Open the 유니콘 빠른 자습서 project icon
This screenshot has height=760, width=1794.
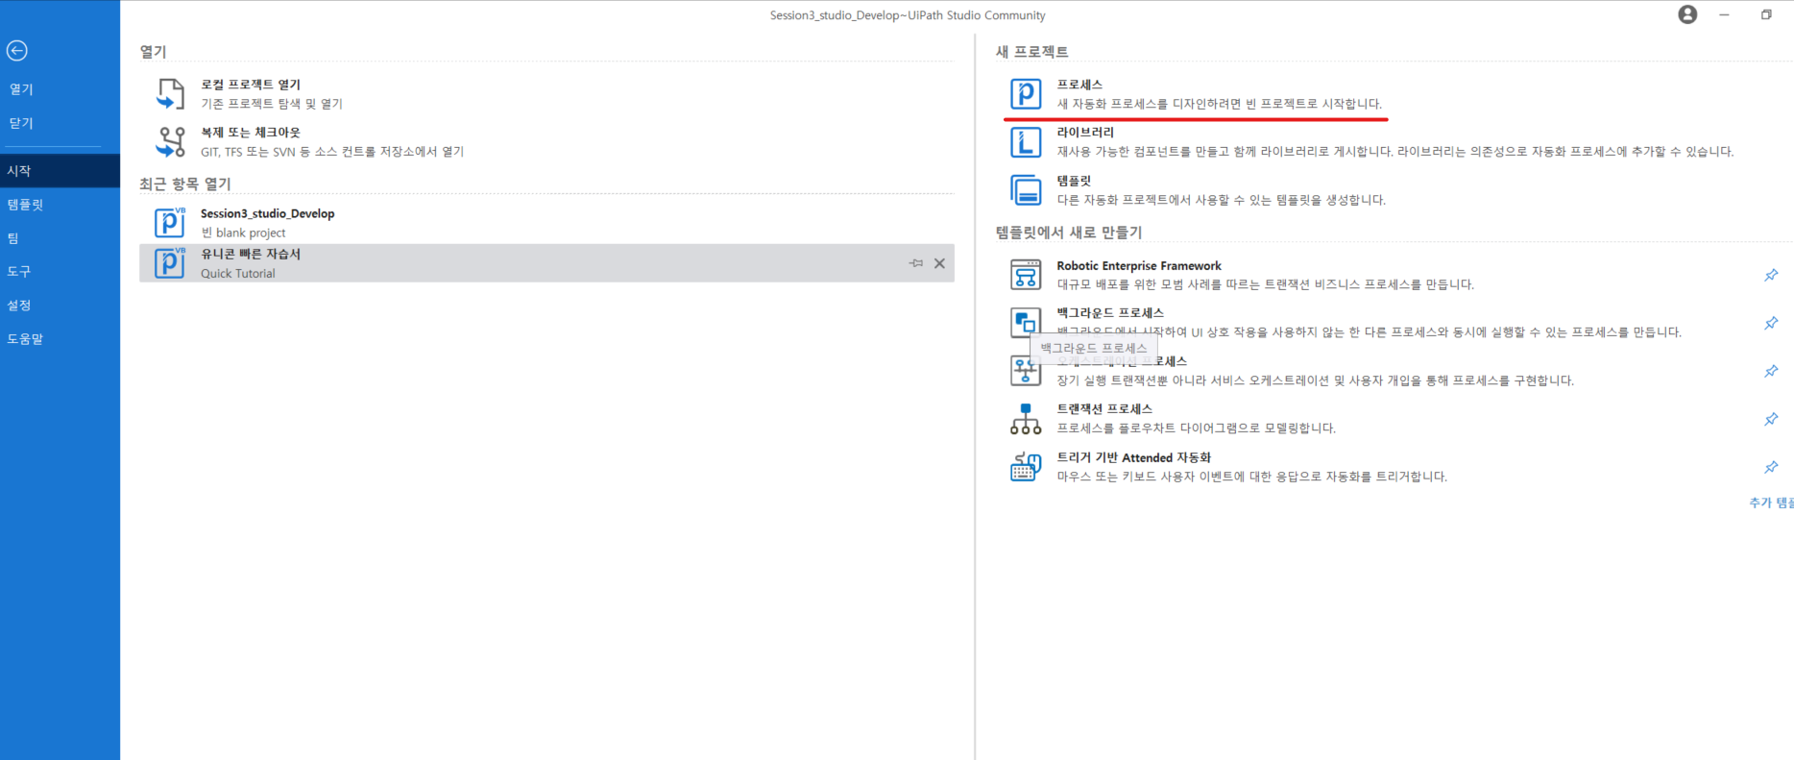[x=170, y=262]
